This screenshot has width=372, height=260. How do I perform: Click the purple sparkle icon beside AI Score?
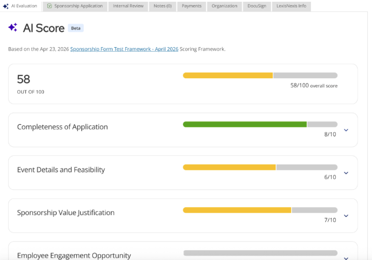(13, 28)
